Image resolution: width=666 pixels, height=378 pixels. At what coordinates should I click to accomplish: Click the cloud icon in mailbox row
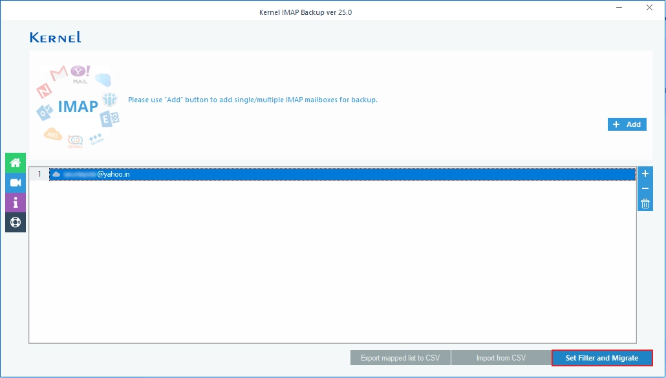coord(56,174)
